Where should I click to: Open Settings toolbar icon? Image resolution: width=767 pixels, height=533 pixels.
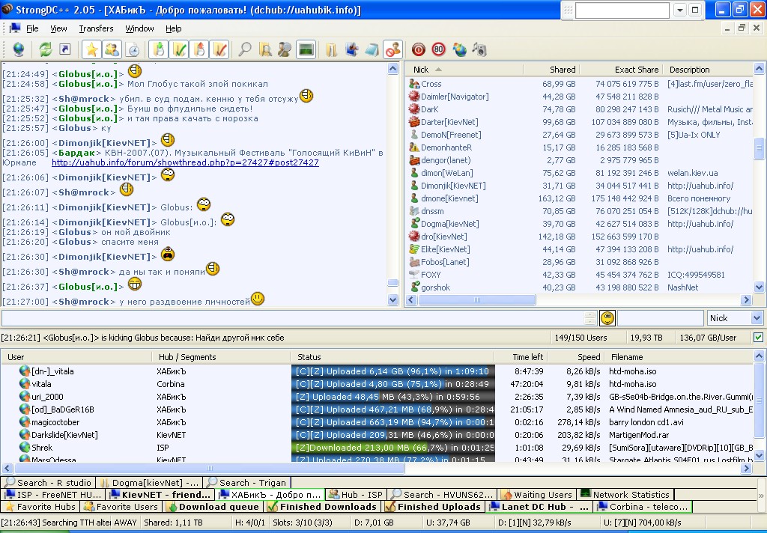point(352,49)
